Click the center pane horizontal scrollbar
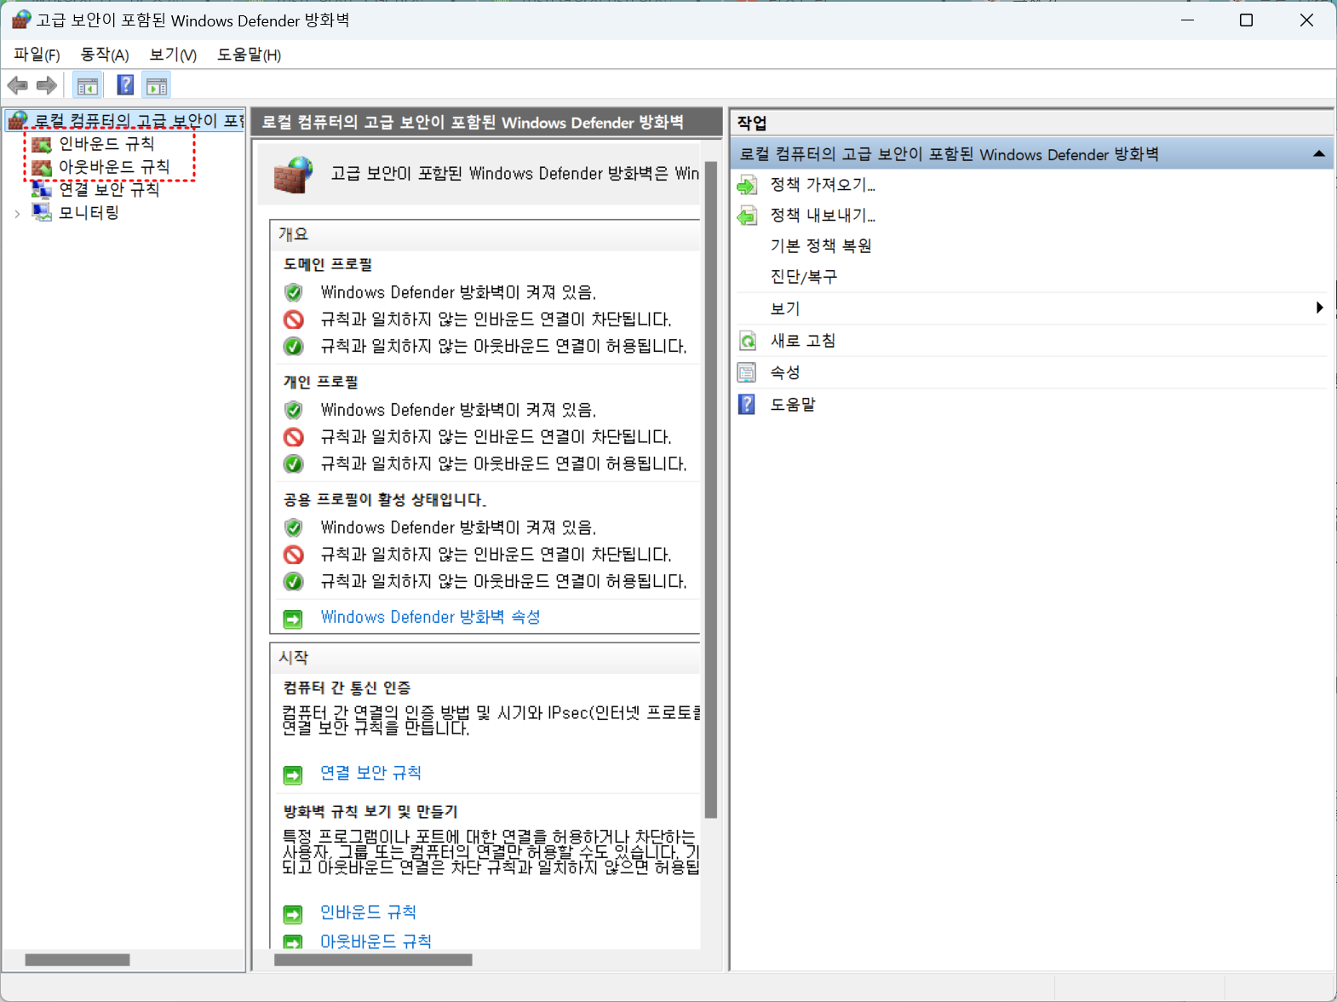This screenshot has width=1337, height=1002. 373,960
